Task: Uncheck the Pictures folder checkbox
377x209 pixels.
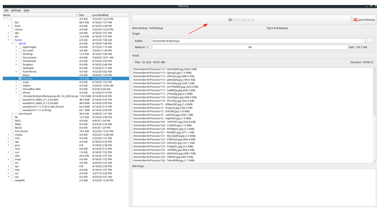Action: click(20, 78)
